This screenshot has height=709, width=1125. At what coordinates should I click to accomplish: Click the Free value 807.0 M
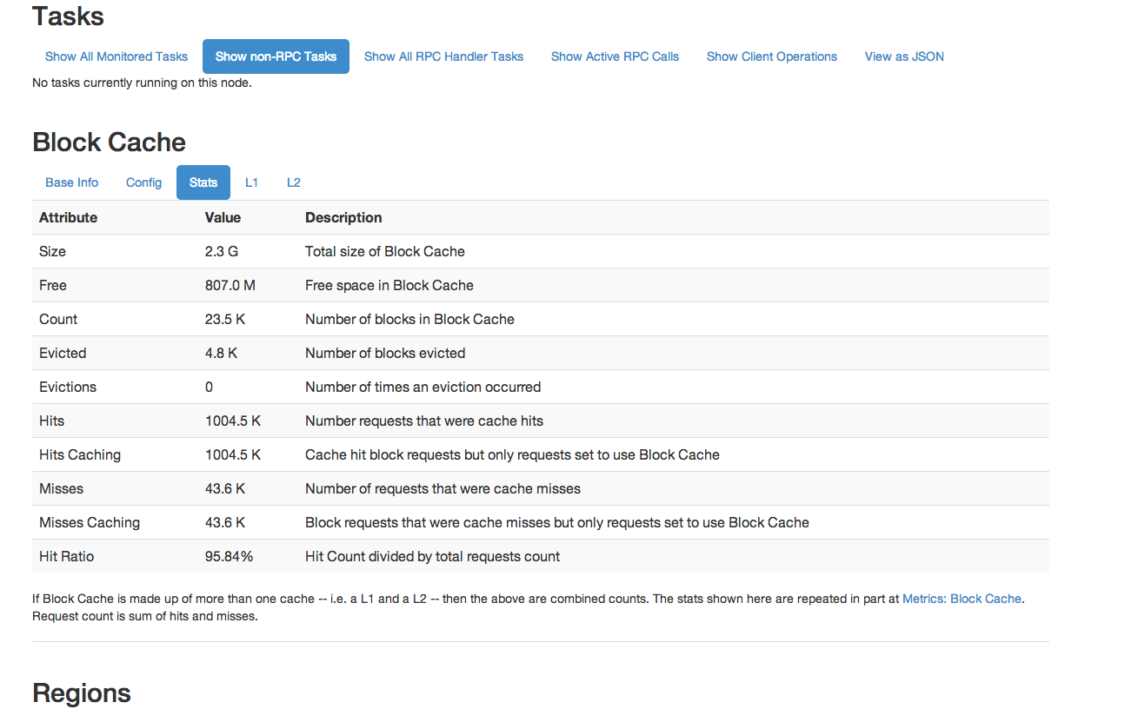click(230, 285)
